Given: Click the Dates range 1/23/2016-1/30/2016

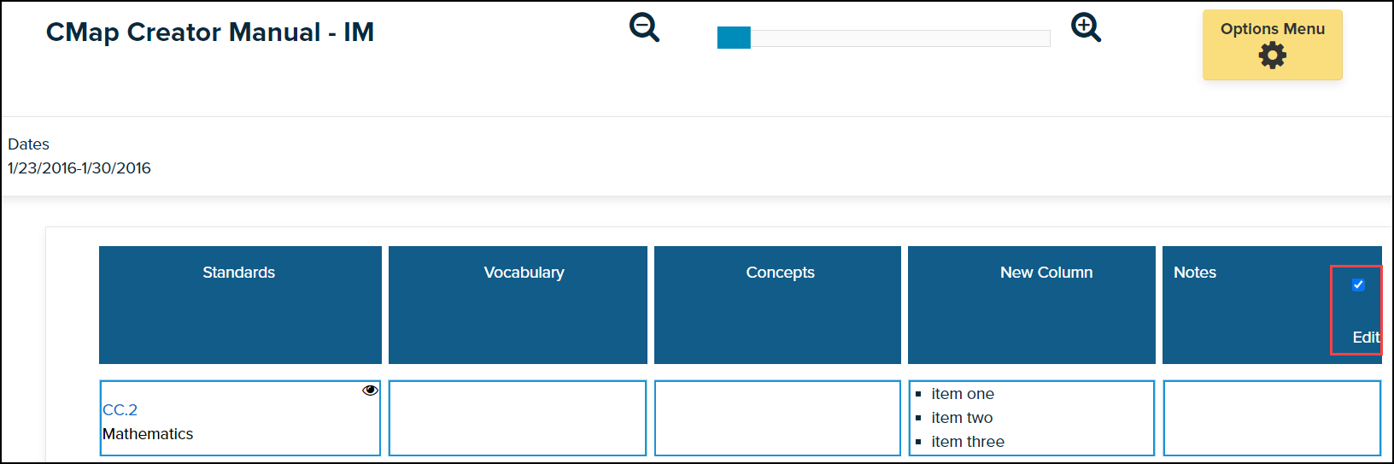Looking at the screenshot, I should point(79,168).
